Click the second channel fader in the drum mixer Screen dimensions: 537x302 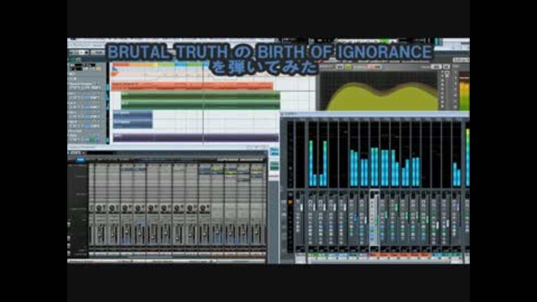pos(113,234)
